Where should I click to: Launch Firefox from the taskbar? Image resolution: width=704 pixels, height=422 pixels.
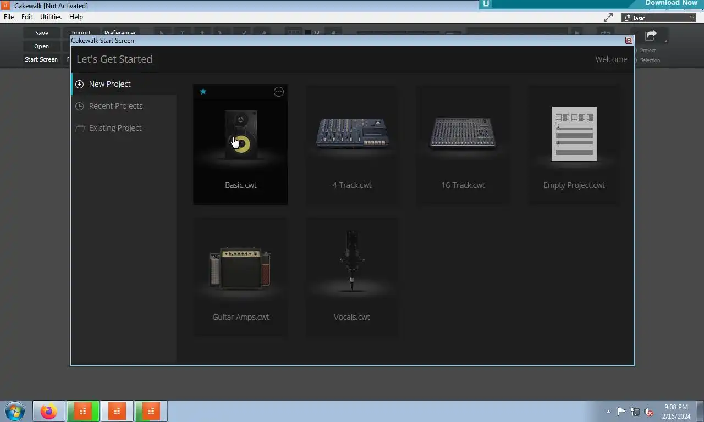[48, 411]
